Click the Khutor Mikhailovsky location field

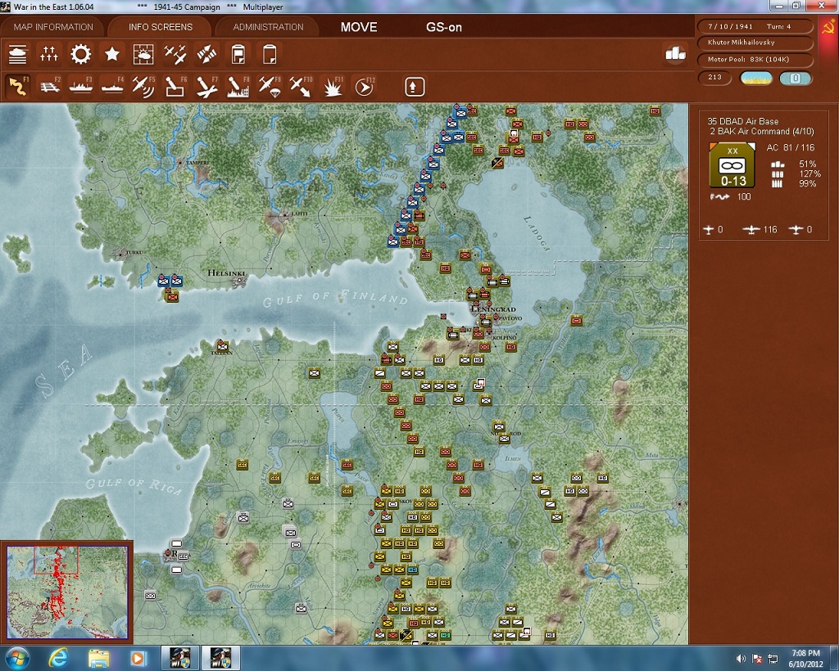(x=755, y=43)
